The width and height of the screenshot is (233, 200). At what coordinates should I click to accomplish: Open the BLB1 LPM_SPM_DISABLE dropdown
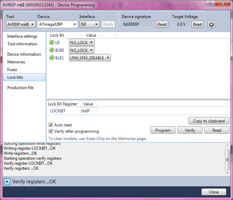tap(90, 58)
